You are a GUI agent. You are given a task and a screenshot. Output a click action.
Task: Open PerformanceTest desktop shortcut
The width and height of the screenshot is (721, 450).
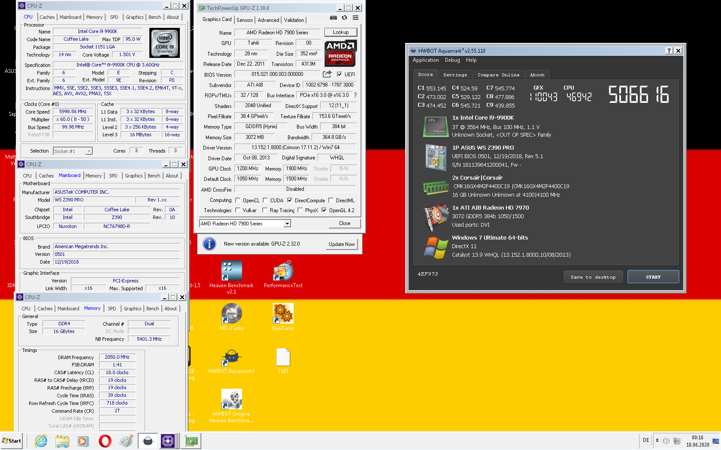[x=283, y=274]
